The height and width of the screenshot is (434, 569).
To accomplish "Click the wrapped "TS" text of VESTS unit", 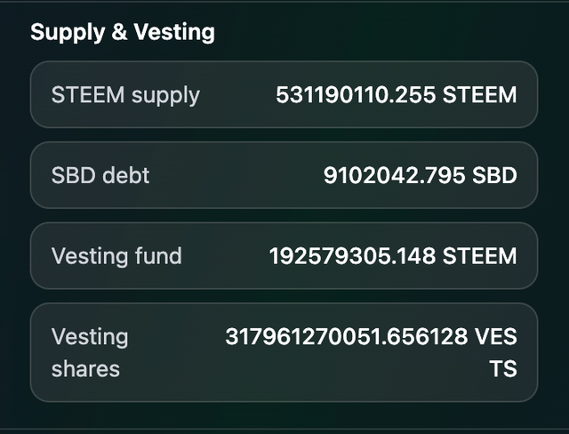I will [x=502, y=368].
